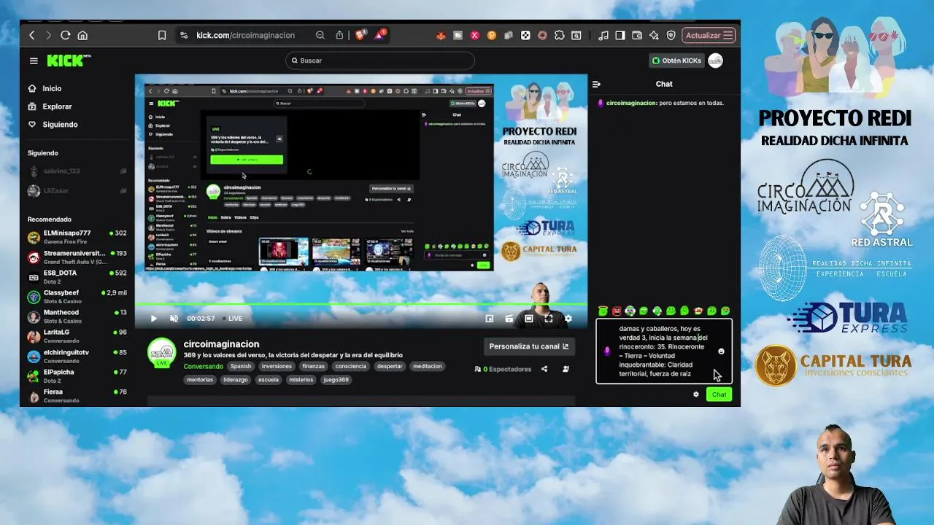The image size is (934, 525).
Task: Seek on the green stream progress bar
Action: click(x=360, y=304)
